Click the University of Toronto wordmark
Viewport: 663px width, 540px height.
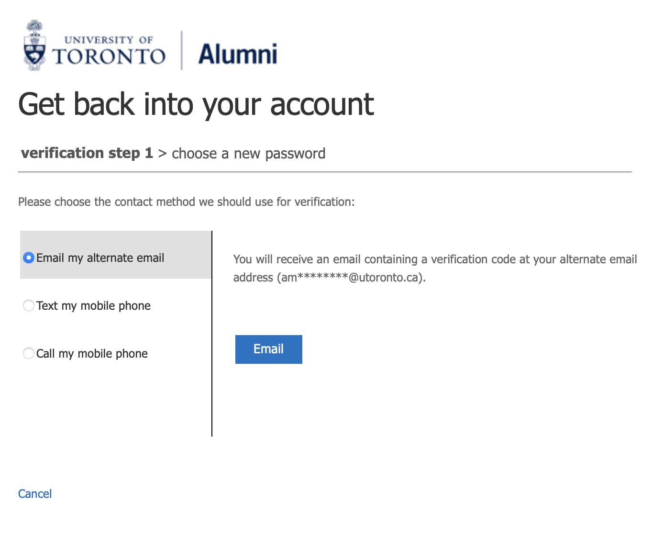109,51
